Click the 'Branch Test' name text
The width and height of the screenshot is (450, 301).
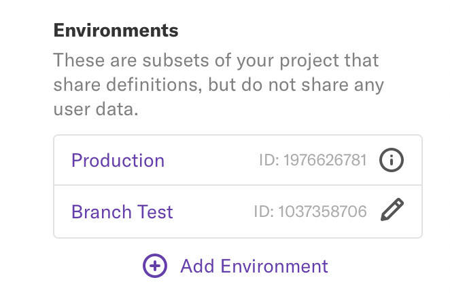tap(122, 212)
